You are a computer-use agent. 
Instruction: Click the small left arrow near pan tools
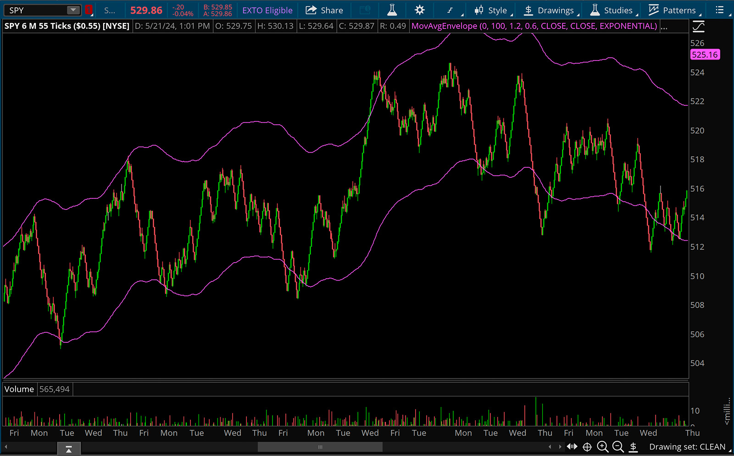[x=550, y=446]
